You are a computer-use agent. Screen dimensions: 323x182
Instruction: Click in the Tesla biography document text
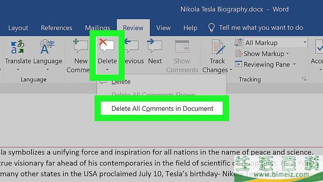coord(157,163)
